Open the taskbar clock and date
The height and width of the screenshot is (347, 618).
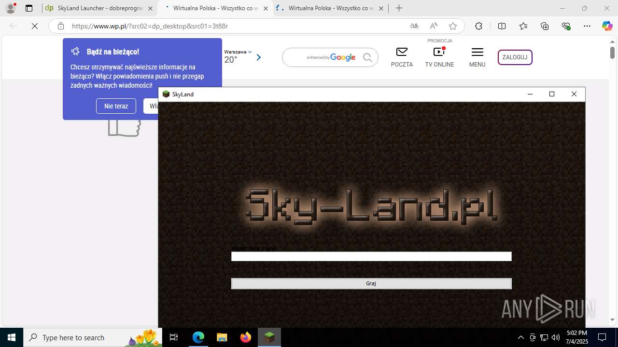coord(577,337)
